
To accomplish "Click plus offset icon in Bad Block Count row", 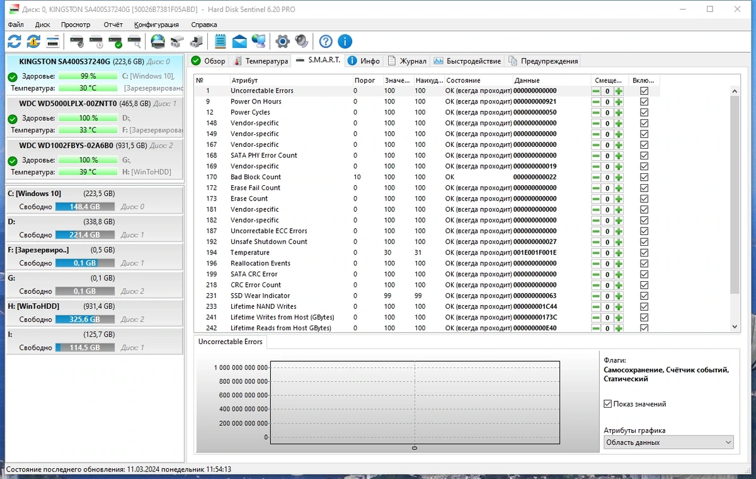I will click(x=619, y=177).
